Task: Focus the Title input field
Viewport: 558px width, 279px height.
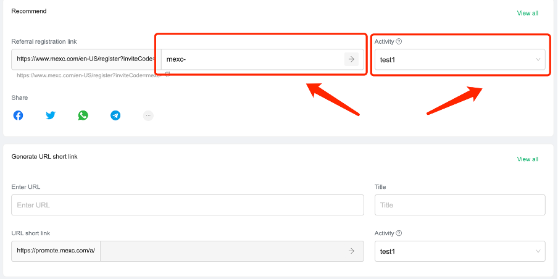Action: click(460, 205)
